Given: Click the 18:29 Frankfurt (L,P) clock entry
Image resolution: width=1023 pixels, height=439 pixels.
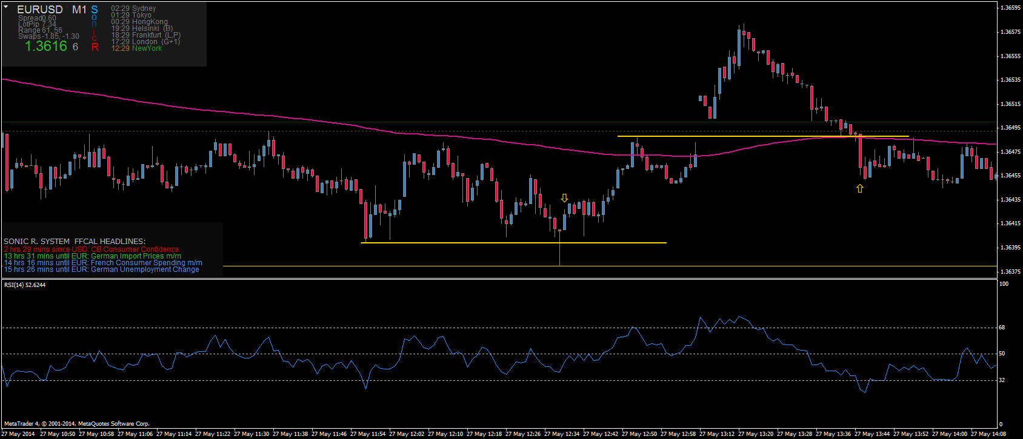Looking at the screenshot, I should coord(145,35).
